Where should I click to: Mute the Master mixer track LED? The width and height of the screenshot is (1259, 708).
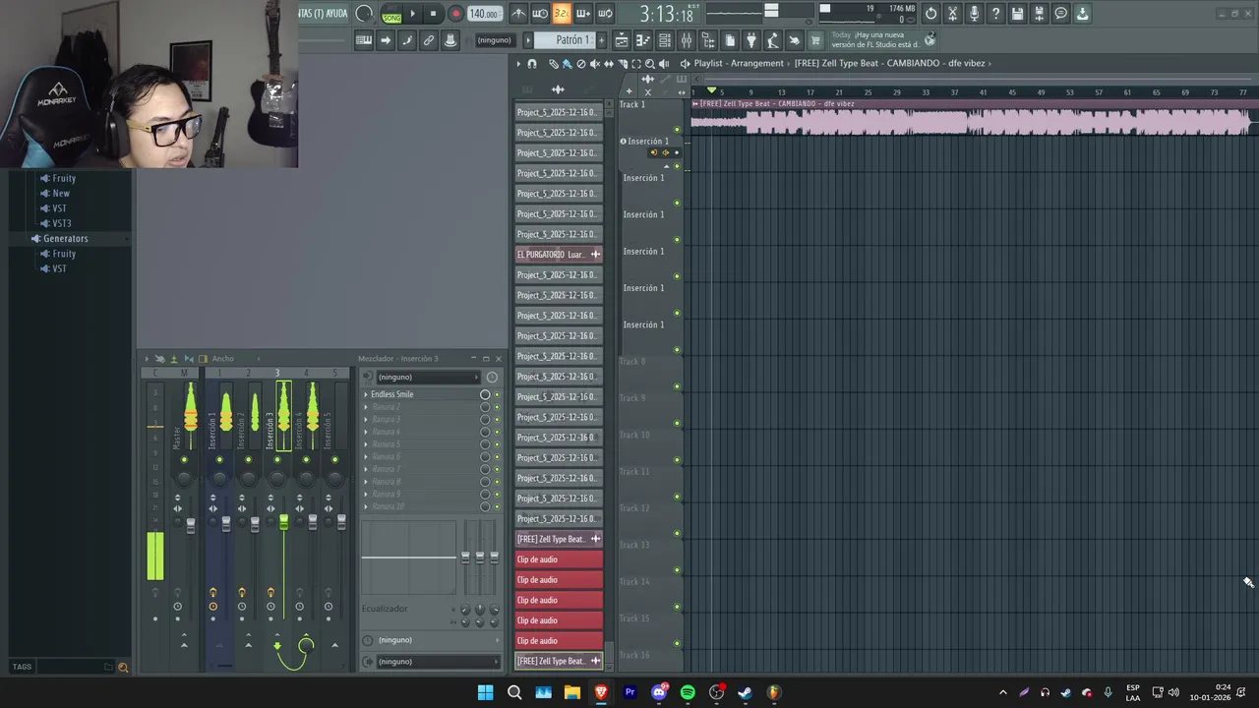184,459
